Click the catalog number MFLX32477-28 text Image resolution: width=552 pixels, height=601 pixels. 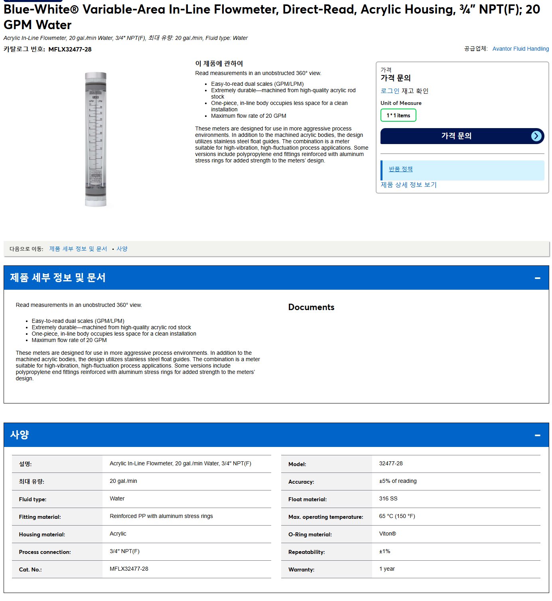[70, 49]
